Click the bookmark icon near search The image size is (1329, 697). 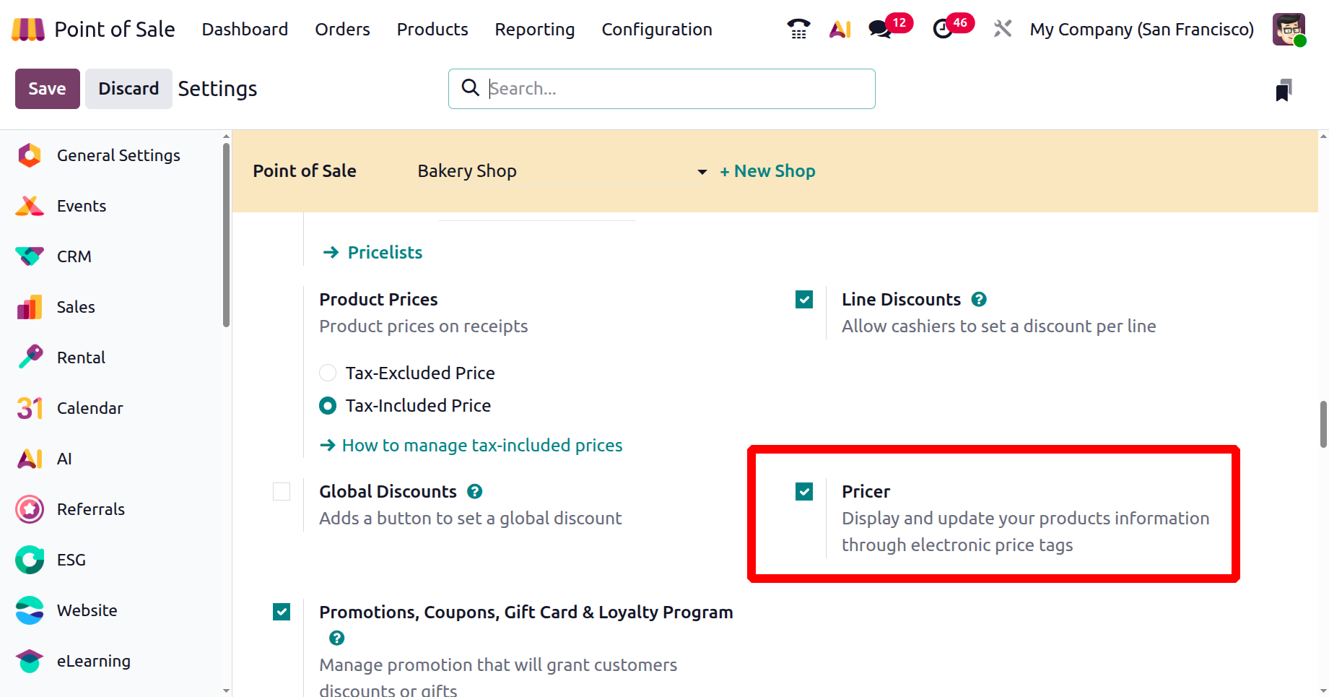[x=1283, y=90]
